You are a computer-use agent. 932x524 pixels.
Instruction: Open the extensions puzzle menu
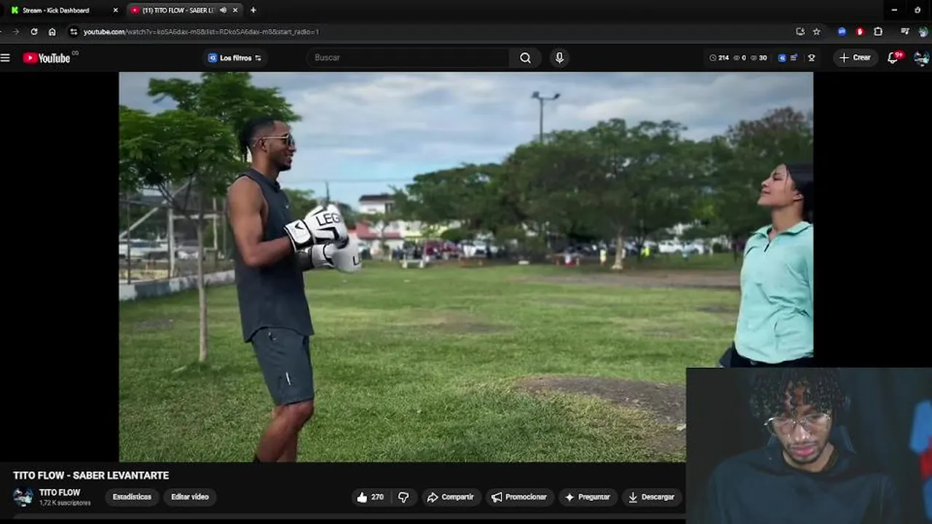(878, 31)
